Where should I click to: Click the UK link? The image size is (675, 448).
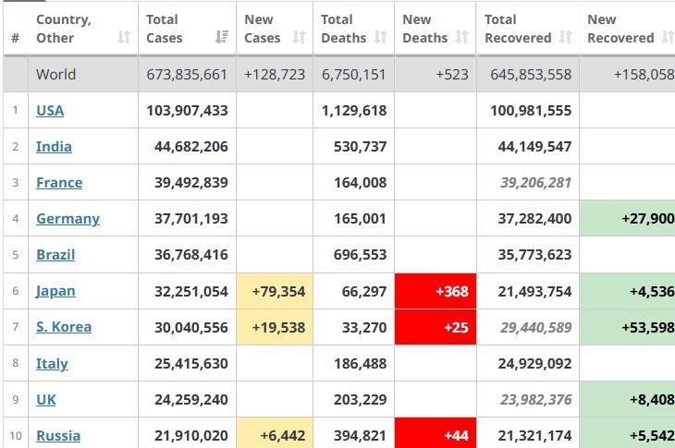(45, 399)
